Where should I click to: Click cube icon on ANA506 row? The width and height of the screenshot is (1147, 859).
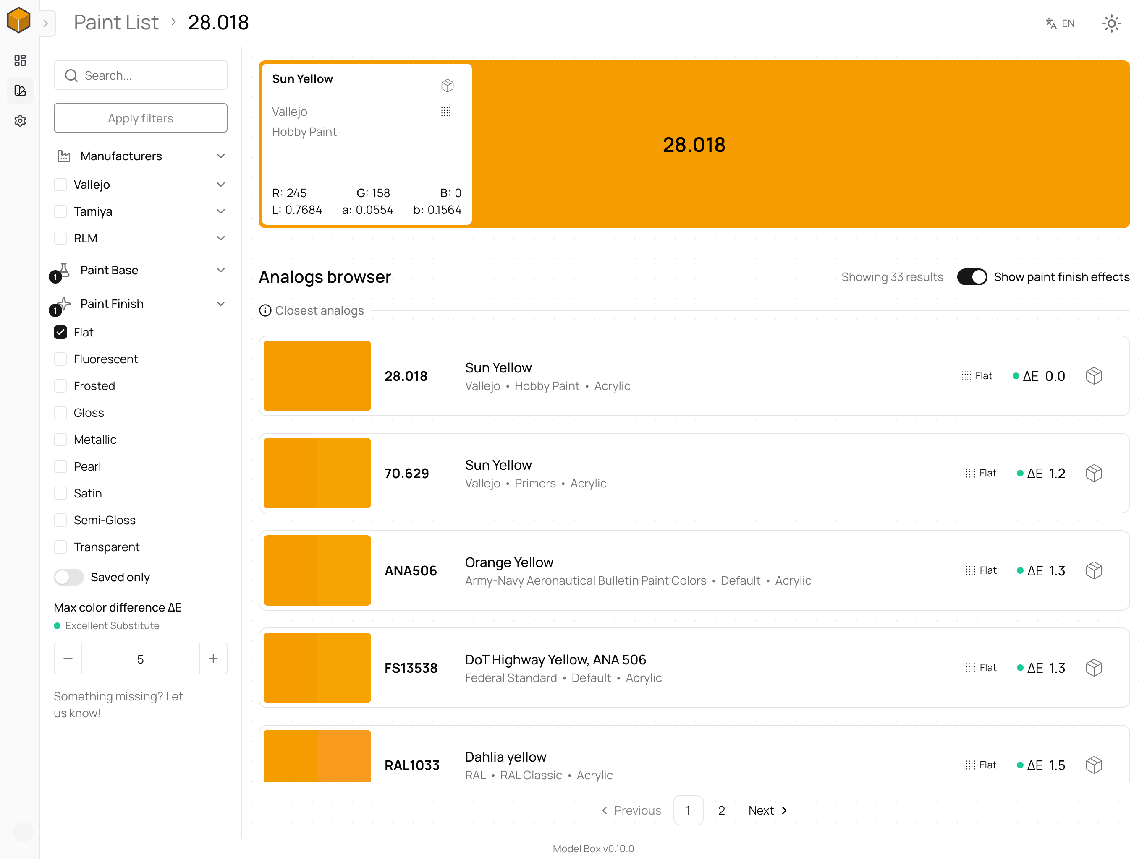tap(1094, 570)
